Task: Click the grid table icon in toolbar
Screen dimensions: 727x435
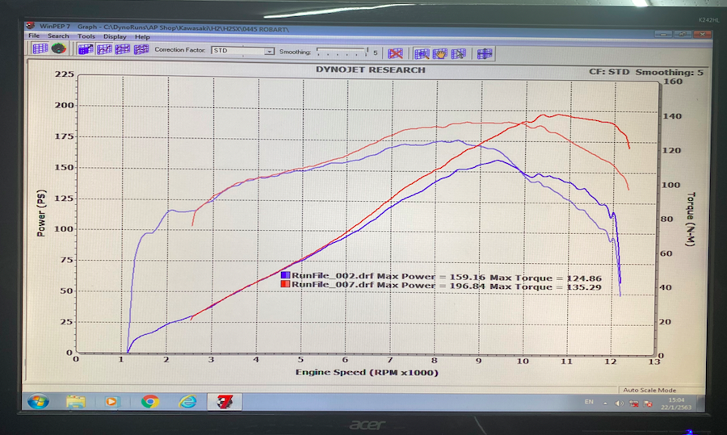Action: coord(40,50)
